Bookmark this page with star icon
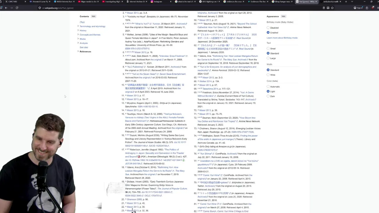 [332, 8]
